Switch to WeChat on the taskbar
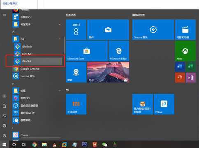The width and height of the screenshot is (199, 148). 105,145
